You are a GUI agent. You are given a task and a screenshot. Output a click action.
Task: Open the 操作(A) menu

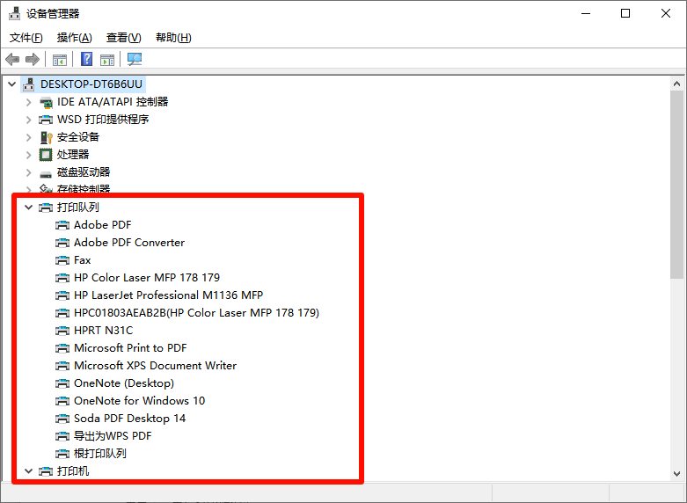coord(75,38)
